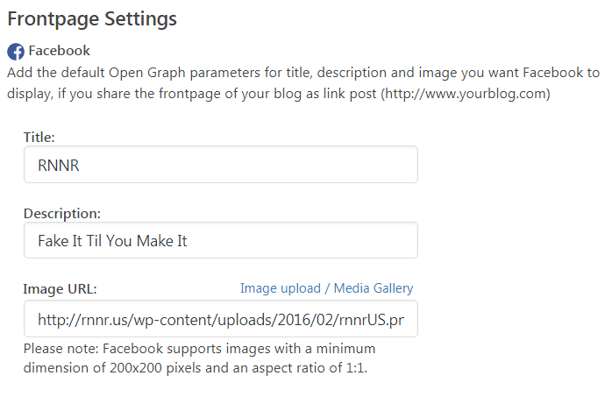Place cursor on the rnnr.us uploads URL text
Viewport: 612px width, 397px height.
click(221, 320)
